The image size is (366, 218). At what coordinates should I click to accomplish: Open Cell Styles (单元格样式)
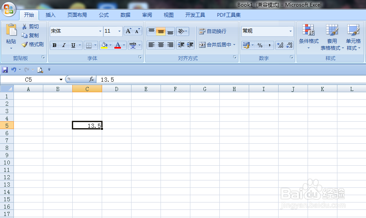tap(353, 37)
